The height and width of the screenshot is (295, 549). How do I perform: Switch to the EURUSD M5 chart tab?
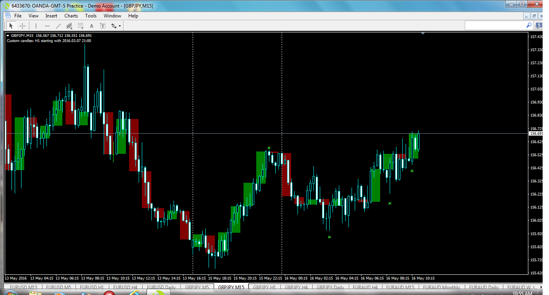pyautogui.click(x=58, y=287)
